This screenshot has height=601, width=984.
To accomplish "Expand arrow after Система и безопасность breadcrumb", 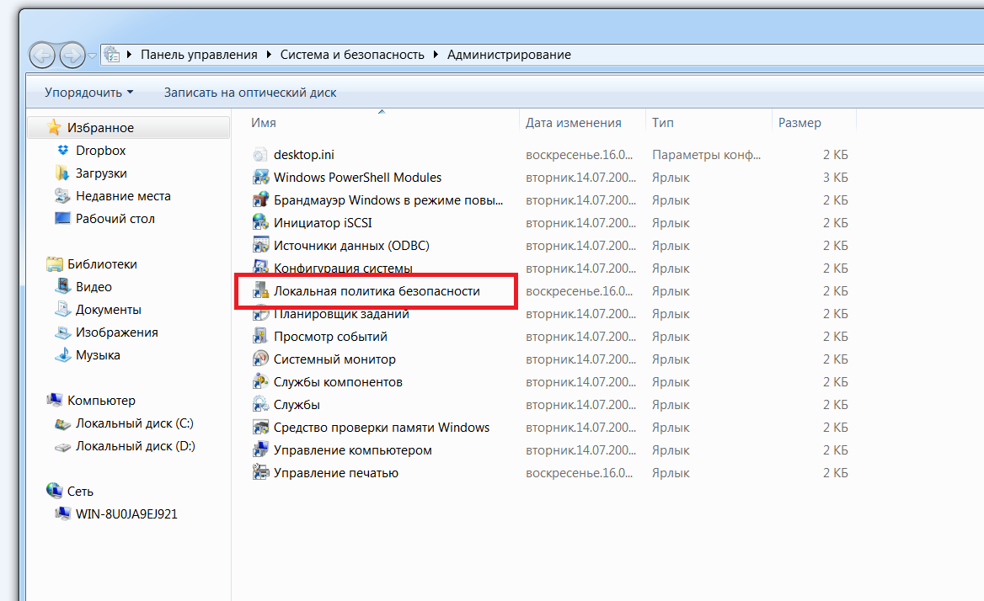I will tap(436, 55).
